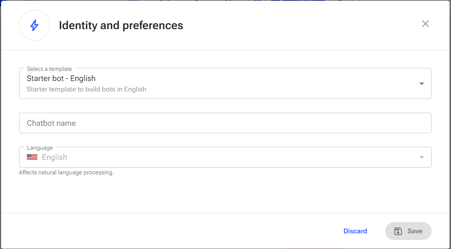This screenshot has width=451, height=249.
Task: Click the Affects natural language processing hint
Action: (x=66, y=172)
